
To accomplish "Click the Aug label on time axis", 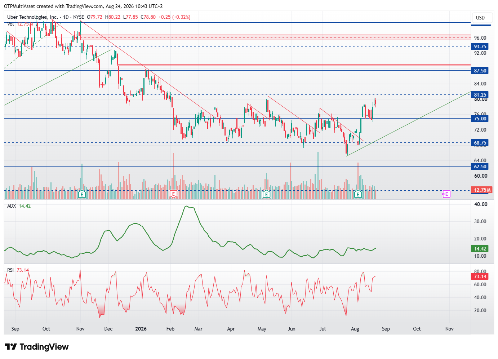I will (x=355, y=329).
